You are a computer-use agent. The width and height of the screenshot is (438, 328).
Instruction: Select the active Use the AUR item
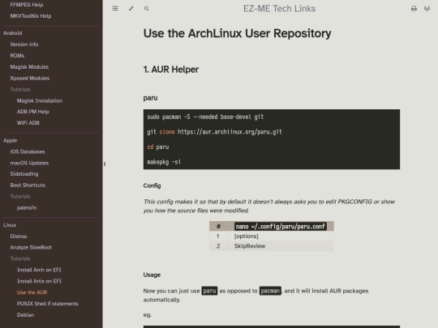coord(32,292)
